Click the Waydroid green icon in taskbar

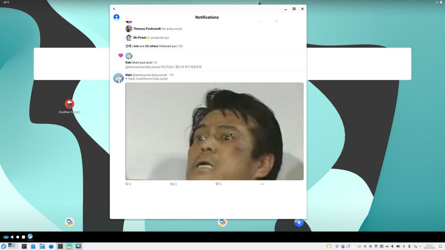69,246
